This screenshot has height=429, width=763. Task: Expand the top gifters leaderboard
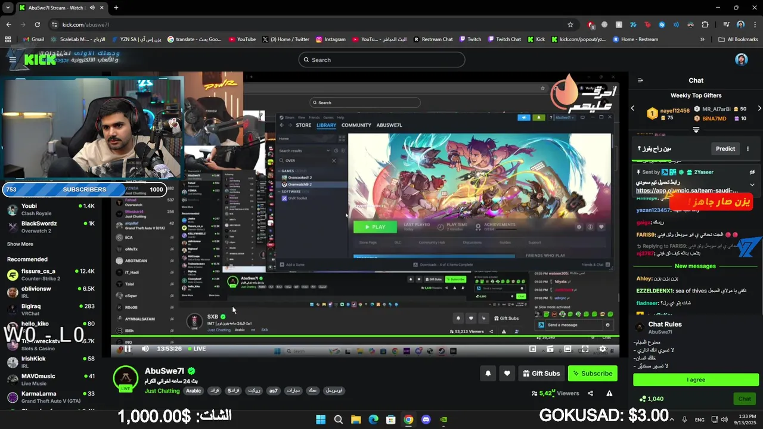coord(696,130)
